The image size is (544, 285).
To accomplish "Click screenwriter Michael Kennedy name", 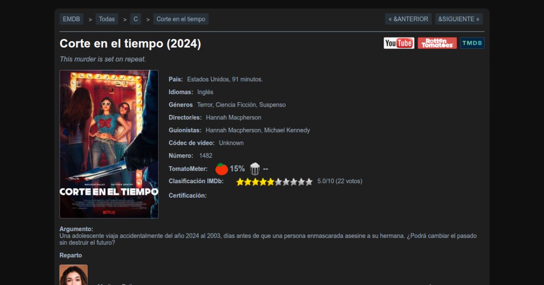I will (287, 130).
